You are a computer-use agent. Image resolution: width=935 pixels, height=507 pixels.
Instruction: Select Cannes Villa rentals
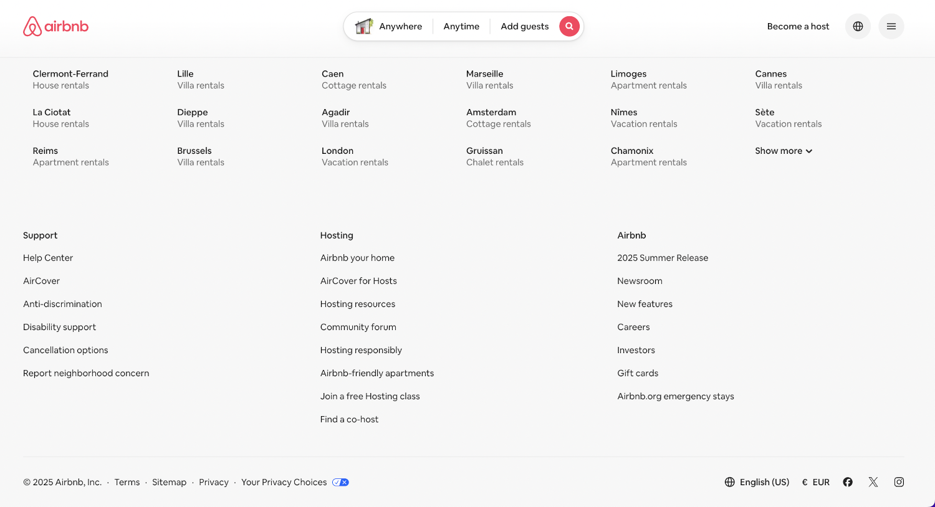779,79
